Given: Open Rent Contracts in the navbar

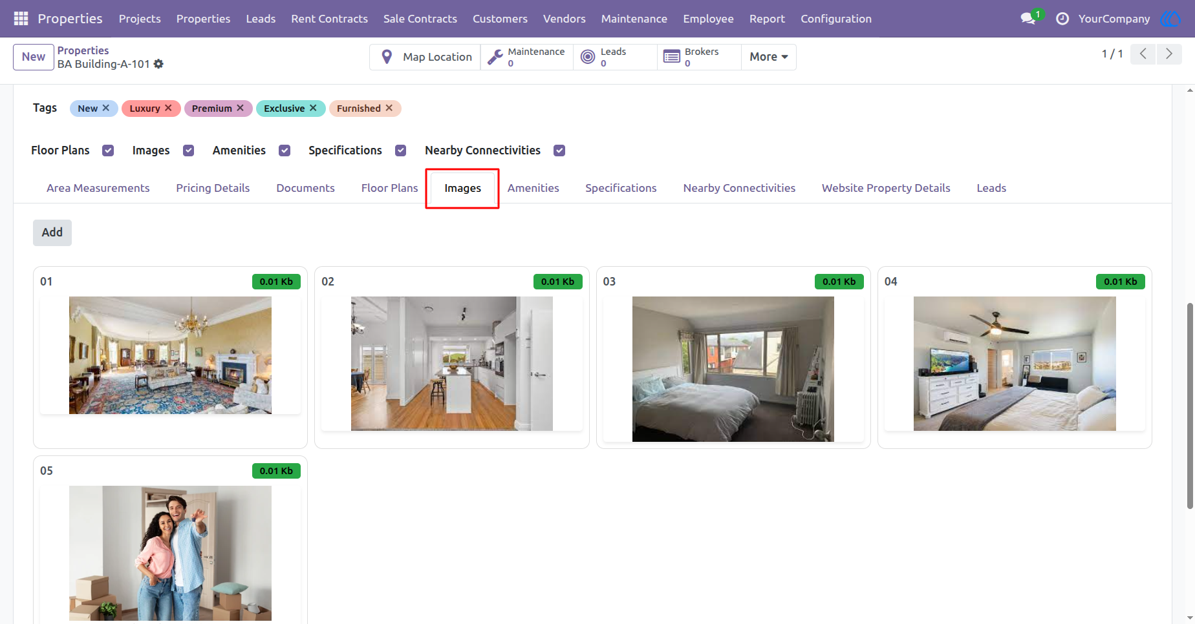Looking at the screenshot, I should tap(329, 19).
